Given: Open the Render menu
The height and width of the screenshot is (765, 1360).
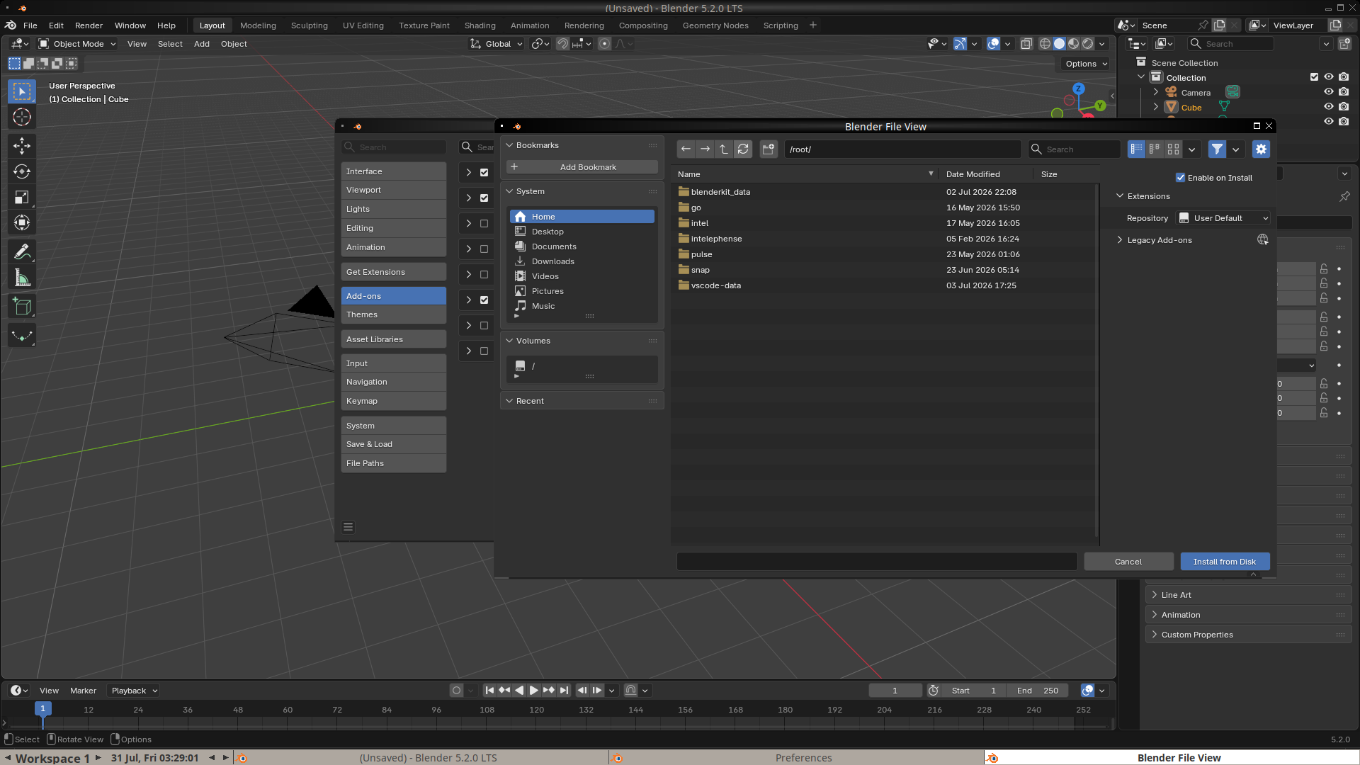Looking at the screenshot, I should coord(89,25).
